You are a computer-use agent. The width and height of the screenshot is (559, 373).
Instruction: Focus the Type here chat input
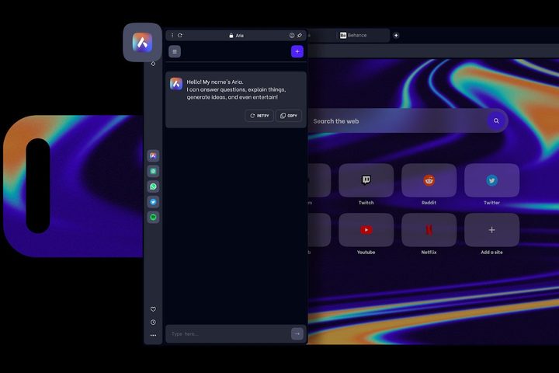tap(228, 334)
